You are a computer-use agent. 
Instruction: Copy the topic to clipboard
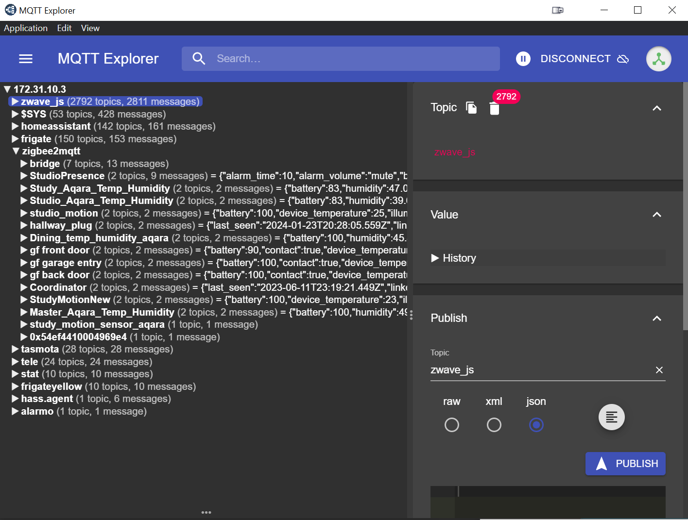(x=471, y=107)
